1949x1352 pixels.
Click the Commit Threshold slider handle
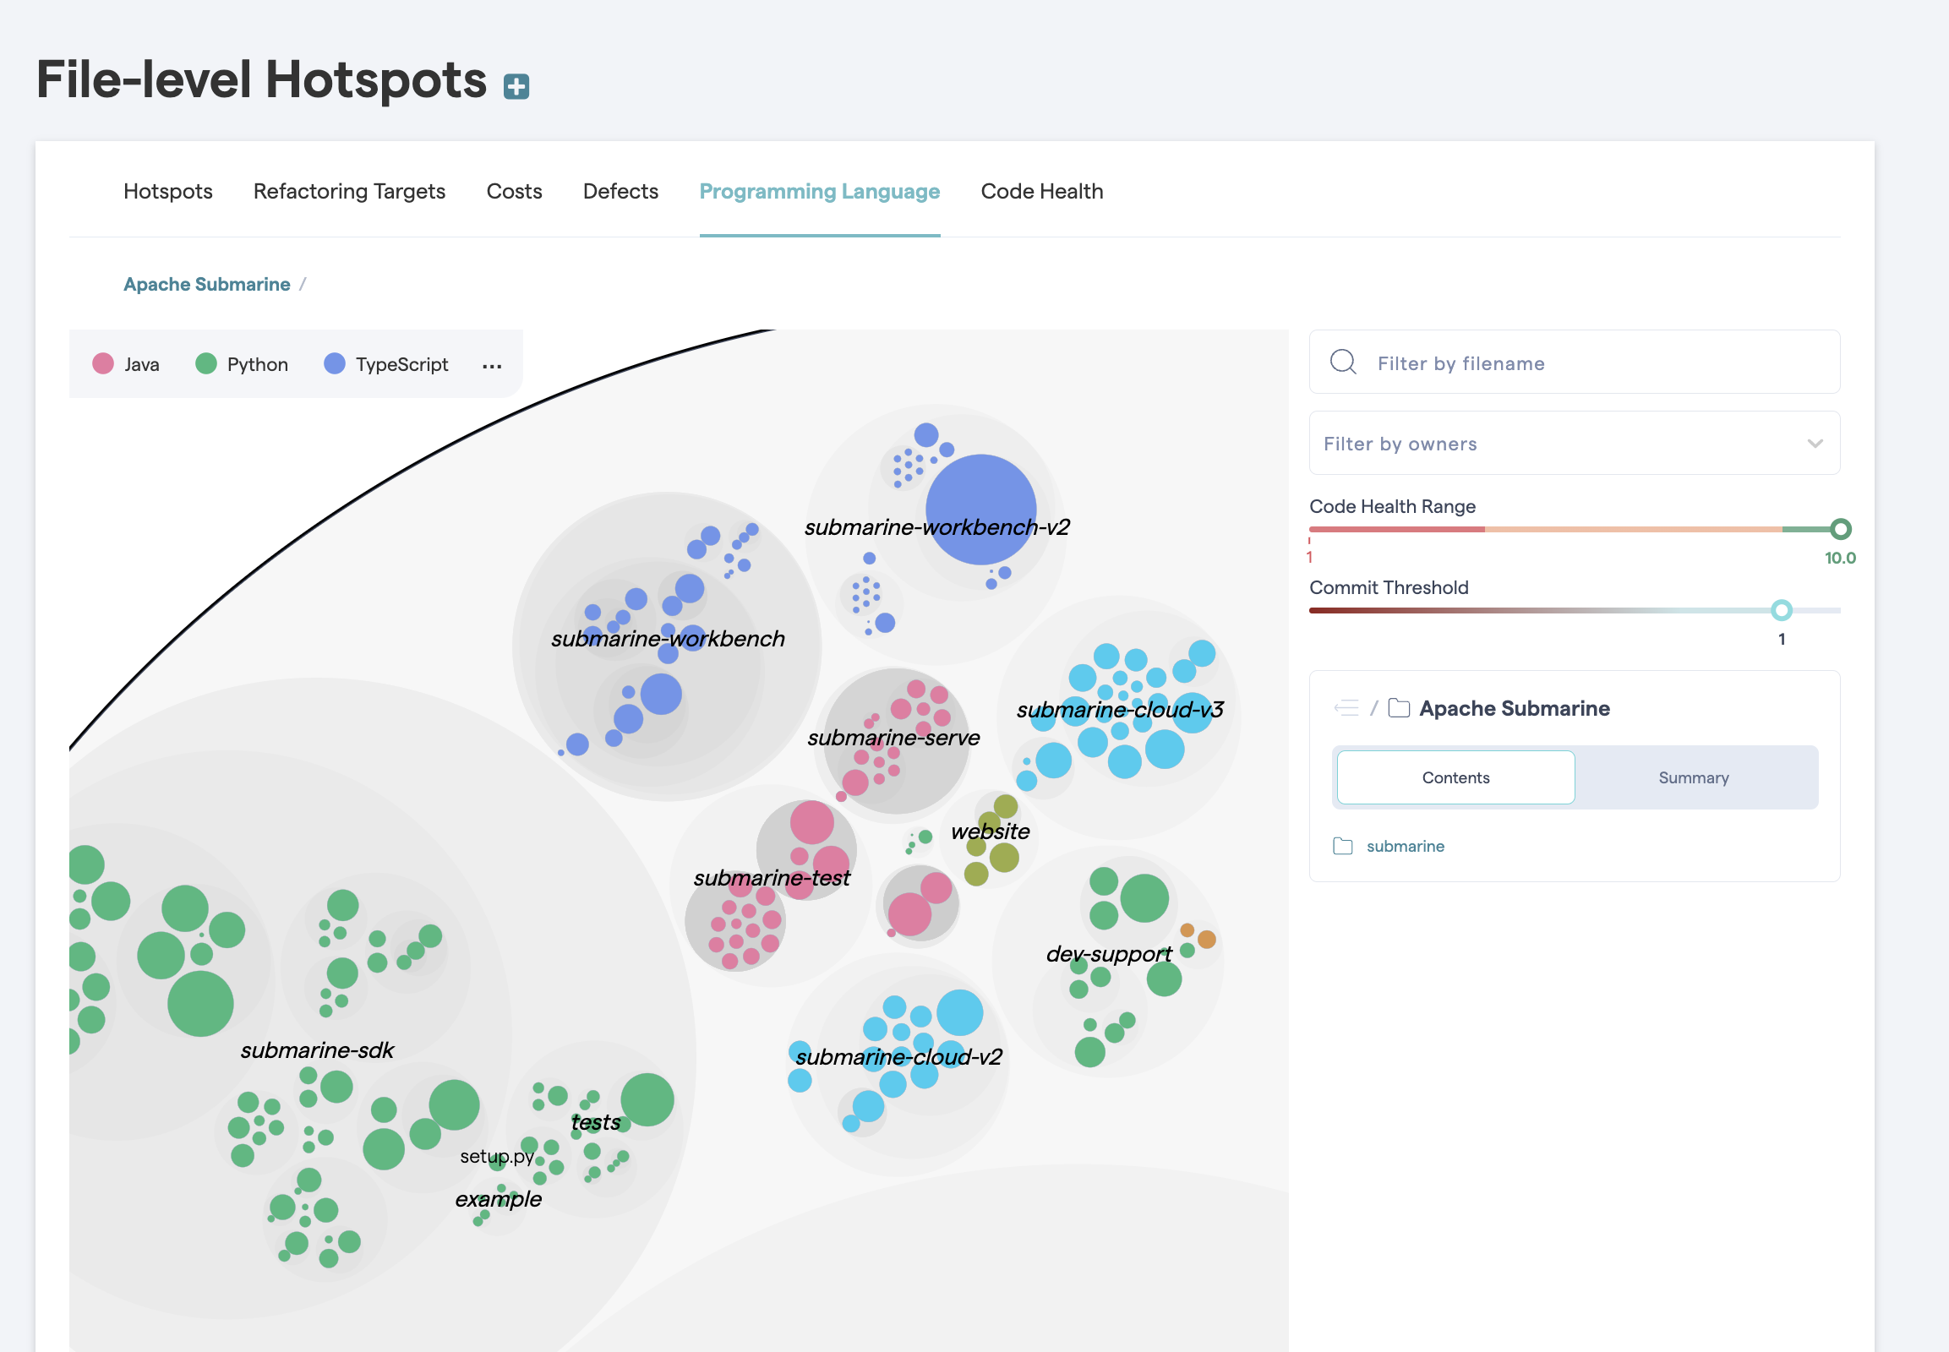coord(1781,610)
